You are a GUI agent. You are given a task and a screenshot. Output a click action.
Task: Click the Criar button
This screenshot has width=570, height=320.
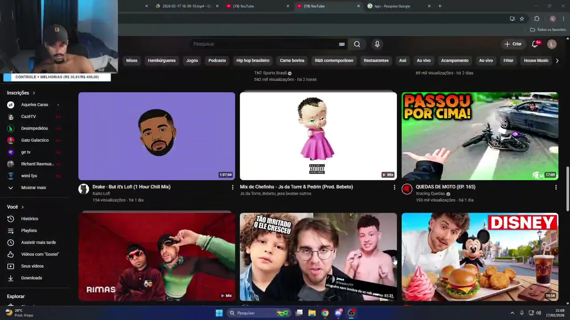513,44
